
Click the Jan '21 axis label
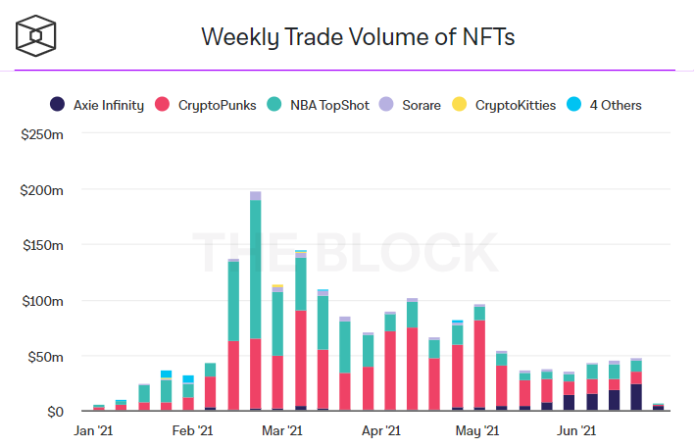(x=93, y=430)
